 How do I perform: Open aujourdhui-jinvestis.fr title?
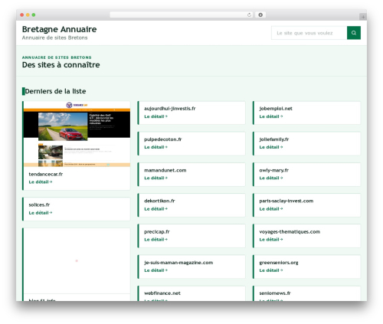[170, 109]
